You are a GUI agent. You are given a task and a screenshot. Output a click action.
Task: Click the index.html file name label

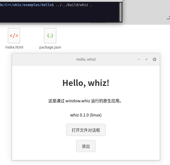14,47
